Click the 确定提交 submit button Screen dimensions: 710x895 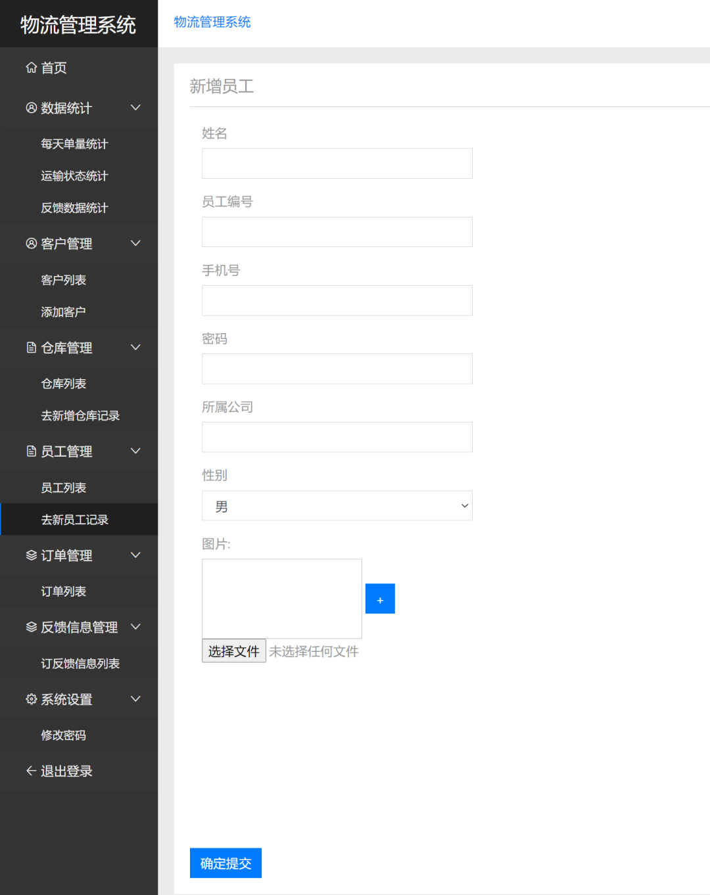[x=225, y=863]
